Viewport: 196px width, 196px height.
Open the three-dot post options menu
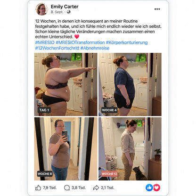[x=157, y=9]
